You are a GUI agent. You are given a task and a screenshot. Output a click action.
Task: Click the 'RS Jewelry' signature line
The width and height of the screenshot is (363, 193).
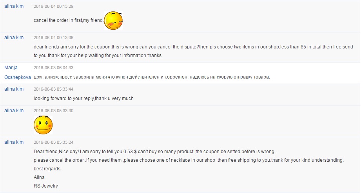coord(46,186)
